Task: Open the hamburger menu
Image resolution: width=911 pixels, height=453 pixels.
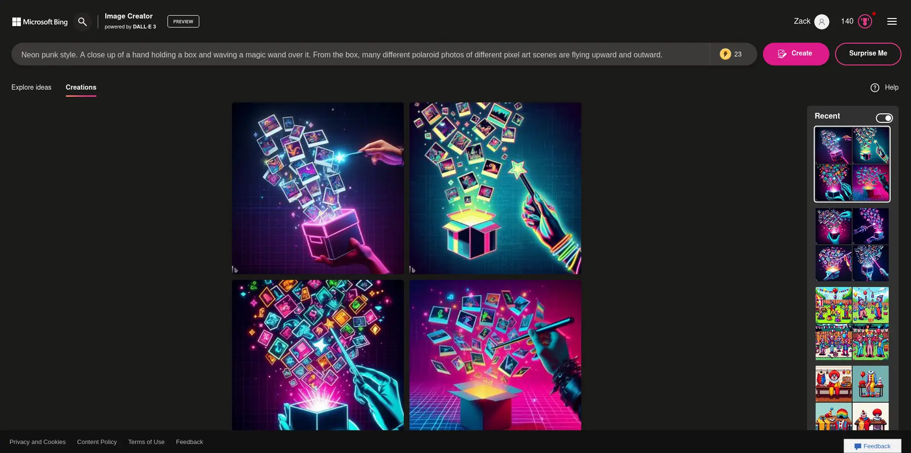Action: click(892, 22)
